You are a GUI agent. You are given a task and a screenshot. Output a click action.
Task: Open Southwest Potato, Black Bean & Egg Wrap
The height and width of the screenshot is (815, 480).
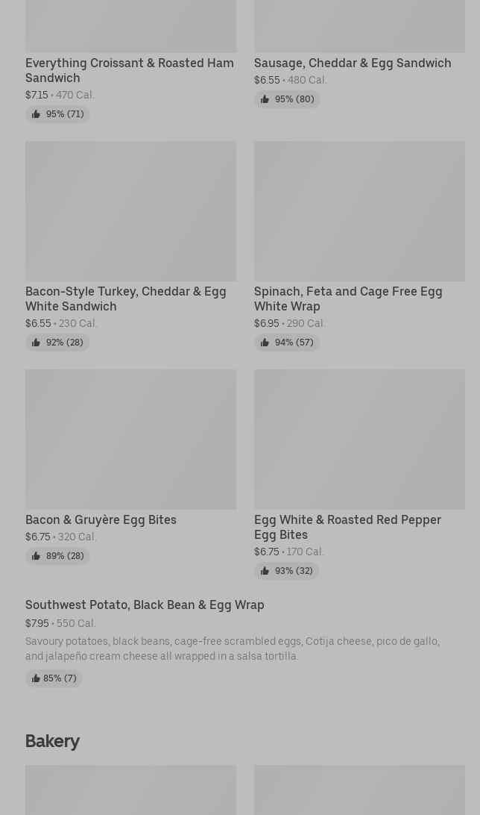click(145, 605)
